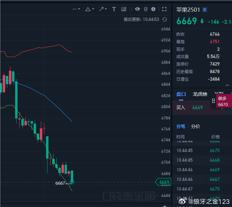
Task: Click the 成交量 value 5.56万
Action: pyautogui.click(x=213, y=56)
